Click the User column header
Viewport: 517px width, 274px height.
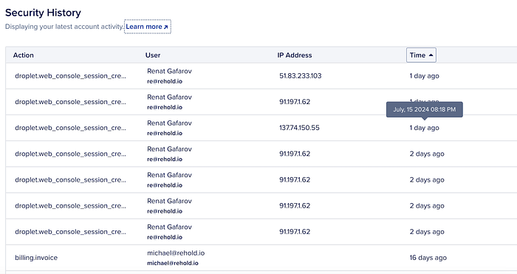tap(153, 55)
